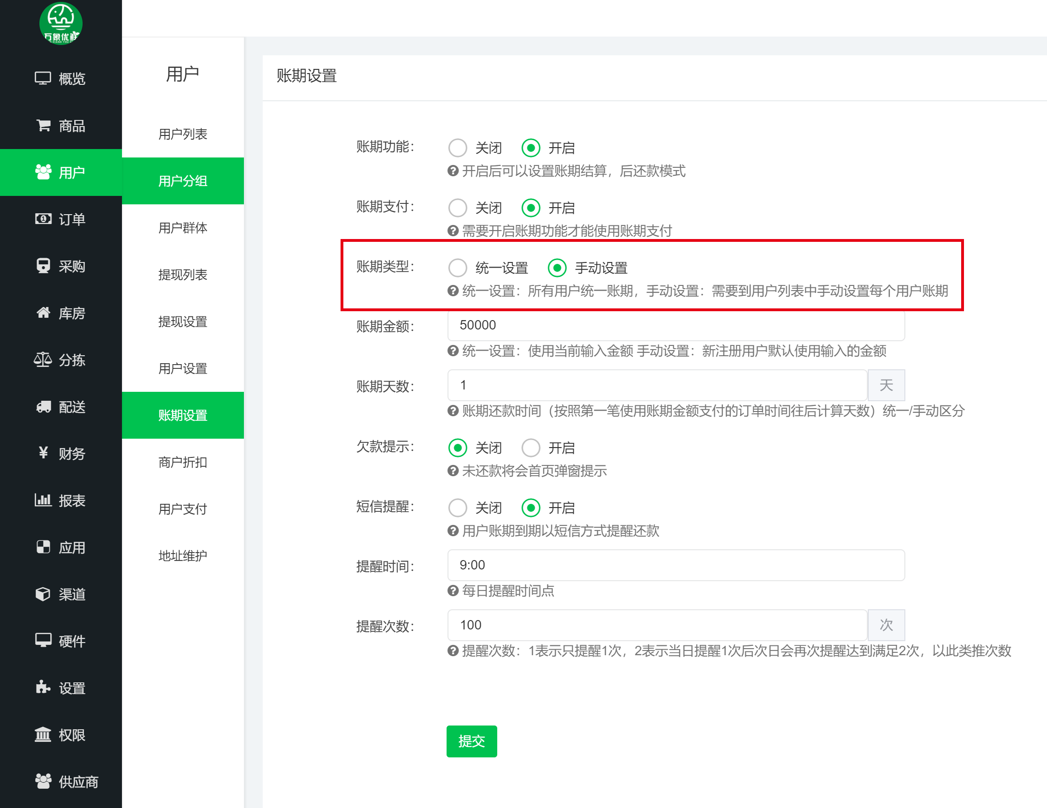Switch to the 用户列表 submenu
Viewport: 1047px width, 808px height.
pos(182,135)
